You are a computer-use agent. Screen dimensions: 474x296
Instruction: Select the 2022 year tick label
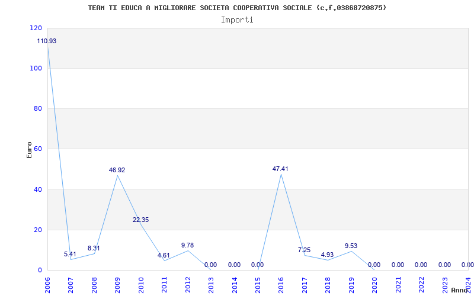pyautogui.click(x=421, y=284)
